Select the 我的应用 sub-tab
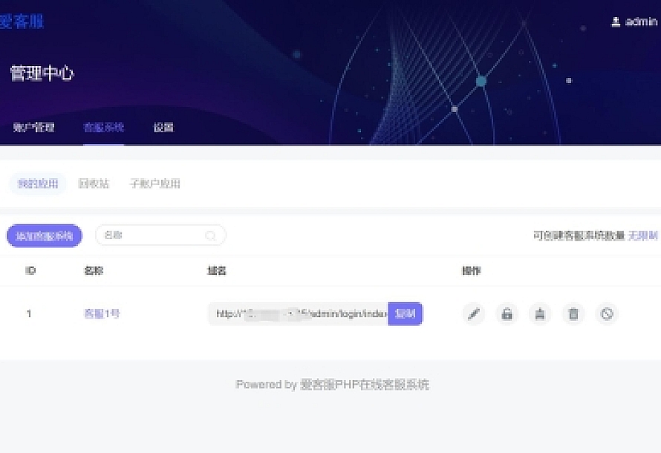Image resolution: width=661 pixels, height=453 pixels. pos(37,183)
